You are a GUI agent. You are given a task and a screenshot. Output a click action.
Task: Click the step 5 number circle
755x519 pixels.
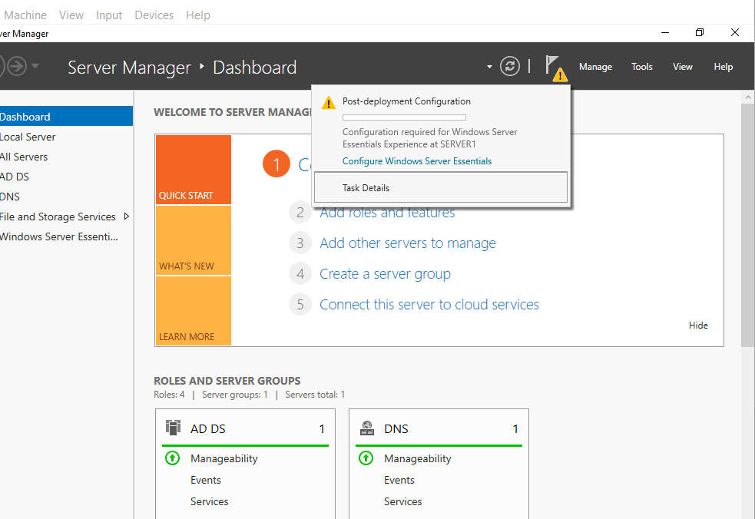click(x=300, y=304)
